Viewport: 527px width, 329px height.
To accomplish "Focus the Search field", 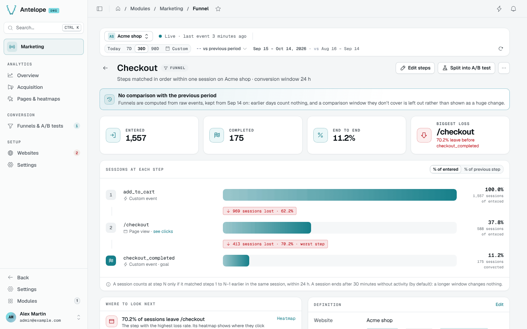I will [44, 28].
